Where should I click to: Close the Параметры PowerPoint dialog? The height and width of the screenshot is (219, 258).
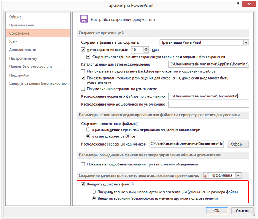(249, 4)
